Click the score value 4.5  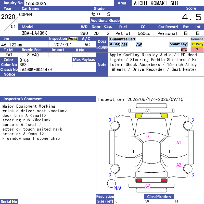[x=192, y=17]
